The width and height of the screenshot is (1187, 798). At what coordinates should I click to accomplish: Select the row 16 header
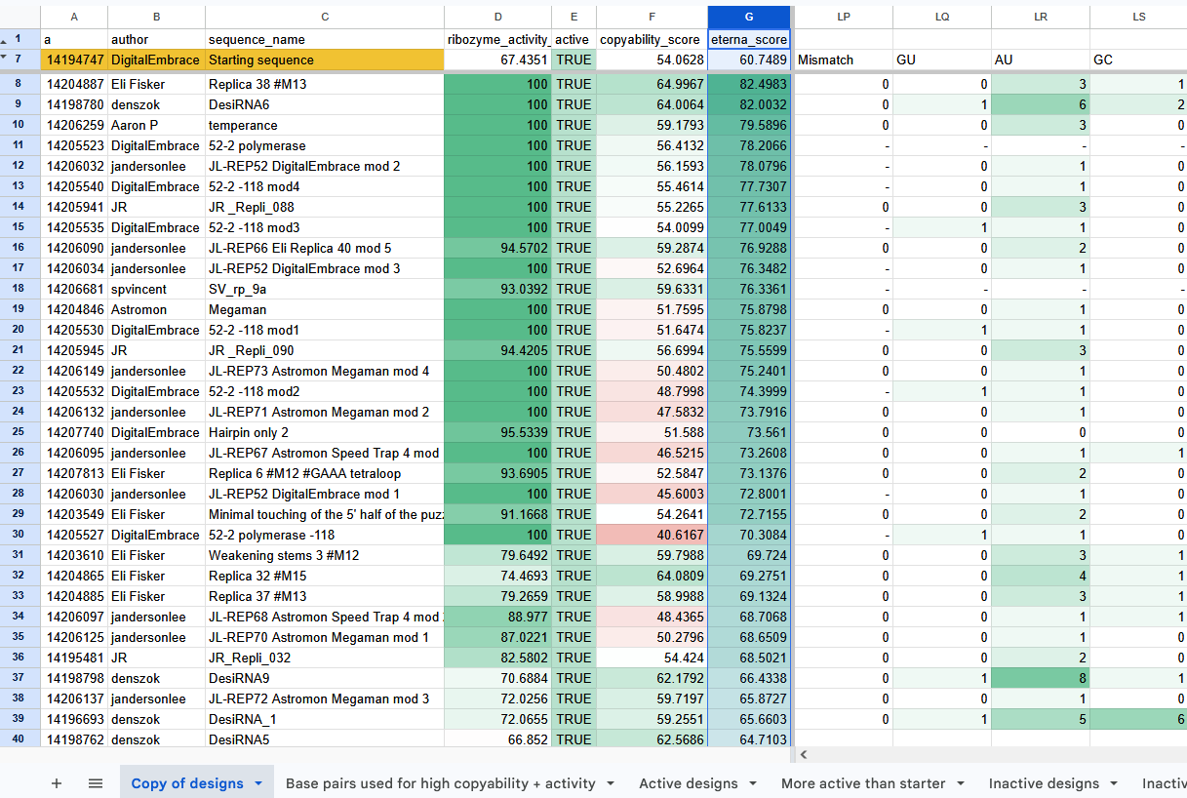[20, 248]
